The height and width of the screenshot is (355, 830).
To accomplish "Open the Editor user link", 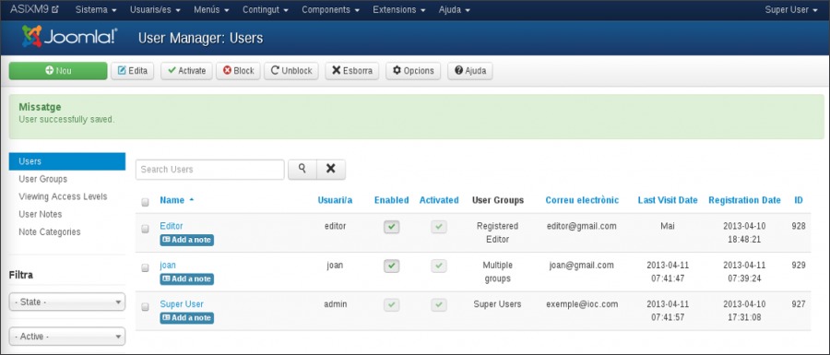I will pos(172,226).
